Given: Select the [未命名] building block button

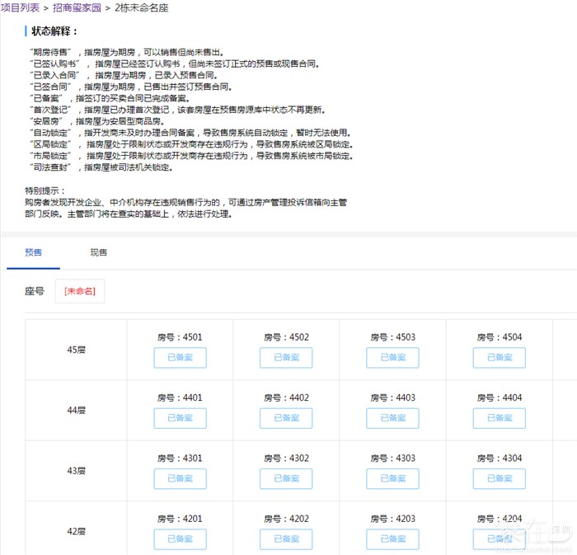Looking at the screenshot, I should point(80,291).
